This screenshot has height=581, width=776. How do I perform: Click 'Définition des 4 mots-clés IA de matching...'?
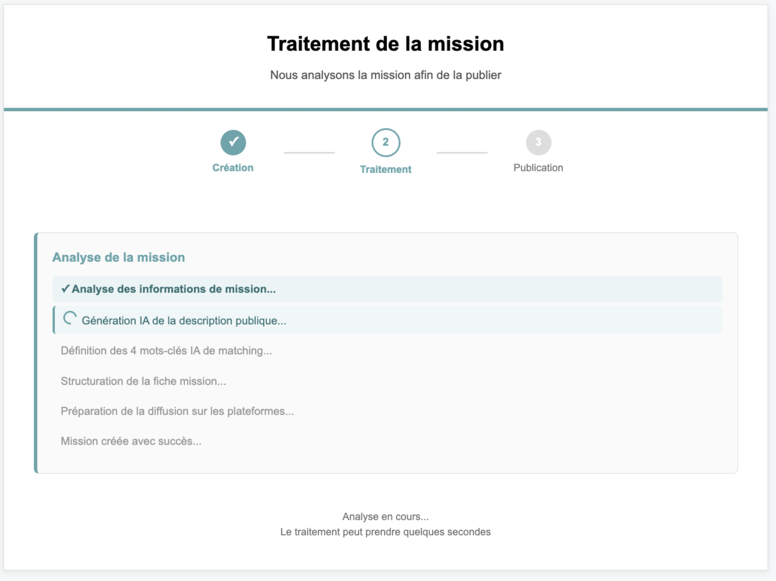[x=166, y=351]
